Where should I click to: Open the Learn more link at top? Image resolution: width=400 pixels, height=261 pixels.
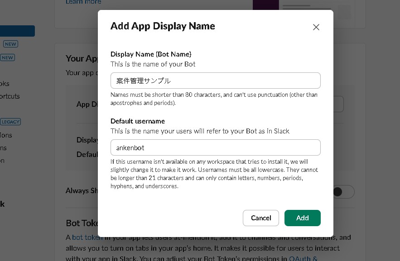pyautogui.click(x=83, y=2)
